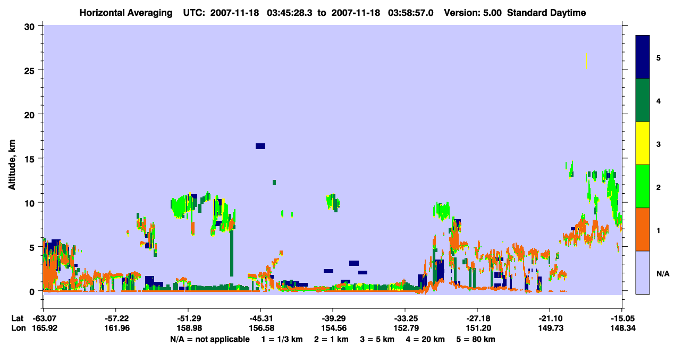The image size is (691, 354).
Task: Click the latitude value -57.22
Action: (x=115, y=318)
